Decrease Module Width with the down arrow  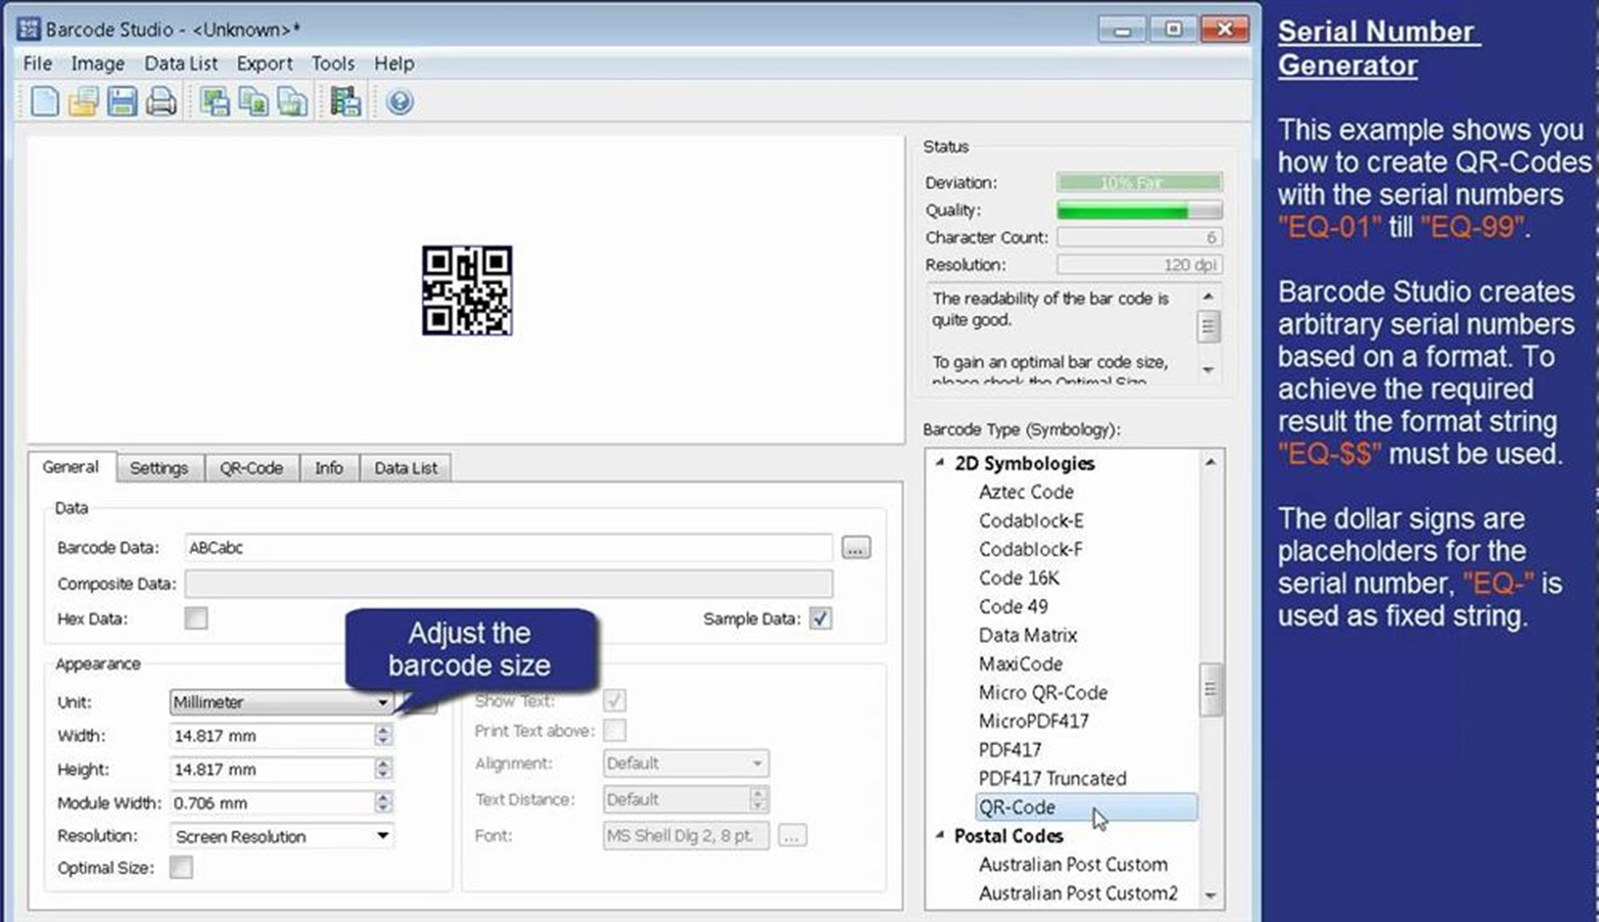click(383, 808)
